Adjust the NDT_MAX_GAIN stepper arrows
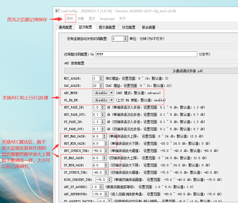This screenshot has height=203, width=238. coord(104,136)
